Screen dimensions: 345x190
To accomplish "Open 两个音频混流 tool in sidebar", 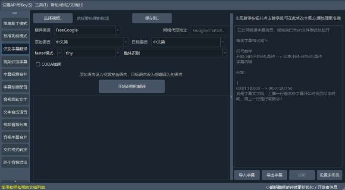I will pos(15,162).
